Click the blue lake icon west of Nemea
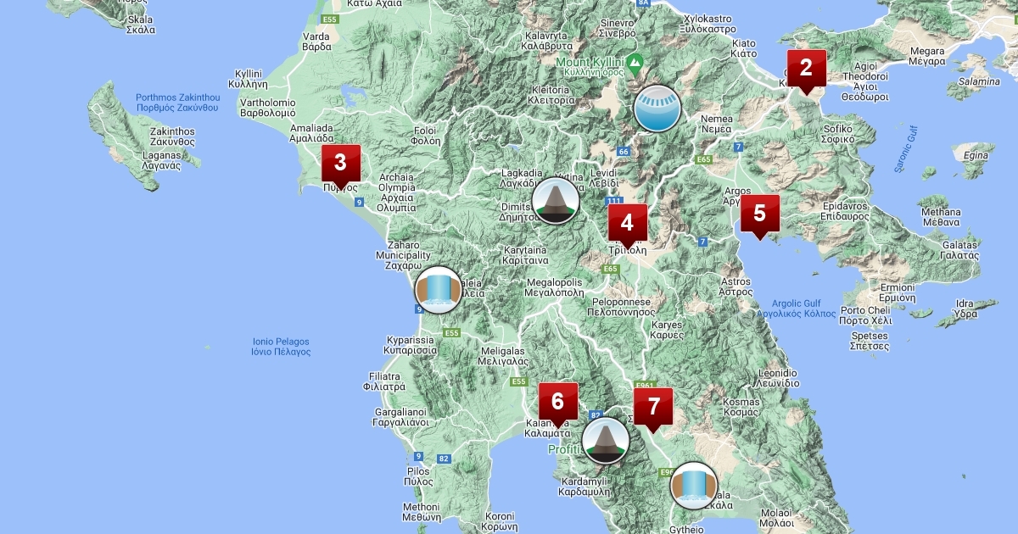The height and width of the screenshot is (534, 1018). click(x=657, y=108)
